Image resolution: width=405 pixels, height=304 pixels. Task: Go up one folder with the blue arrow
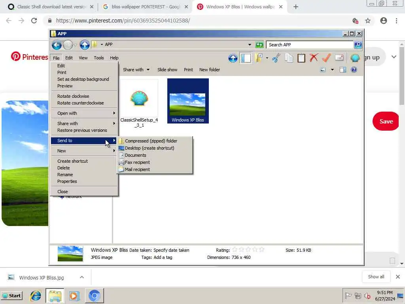coord(85,45)
